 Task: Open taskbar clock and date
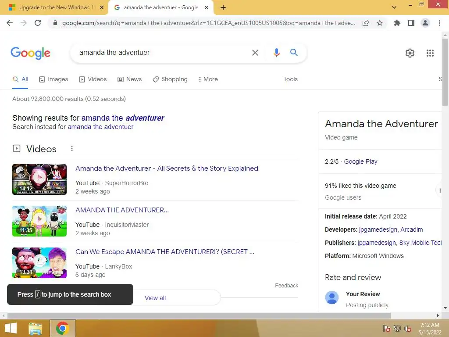point(430,329)
